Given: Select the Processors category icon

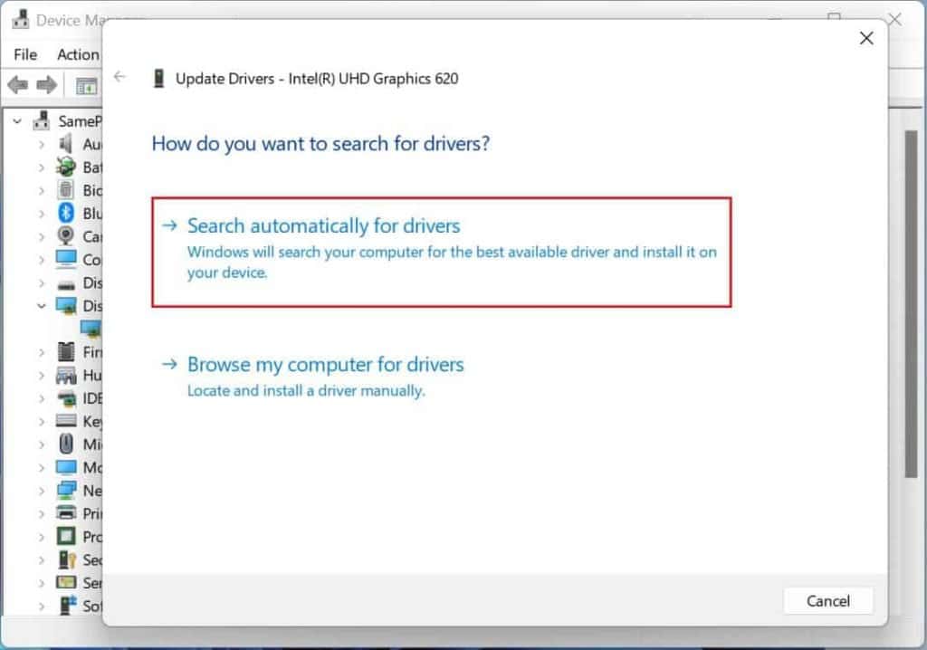Looking at the screenshot, I should point(65,536).
